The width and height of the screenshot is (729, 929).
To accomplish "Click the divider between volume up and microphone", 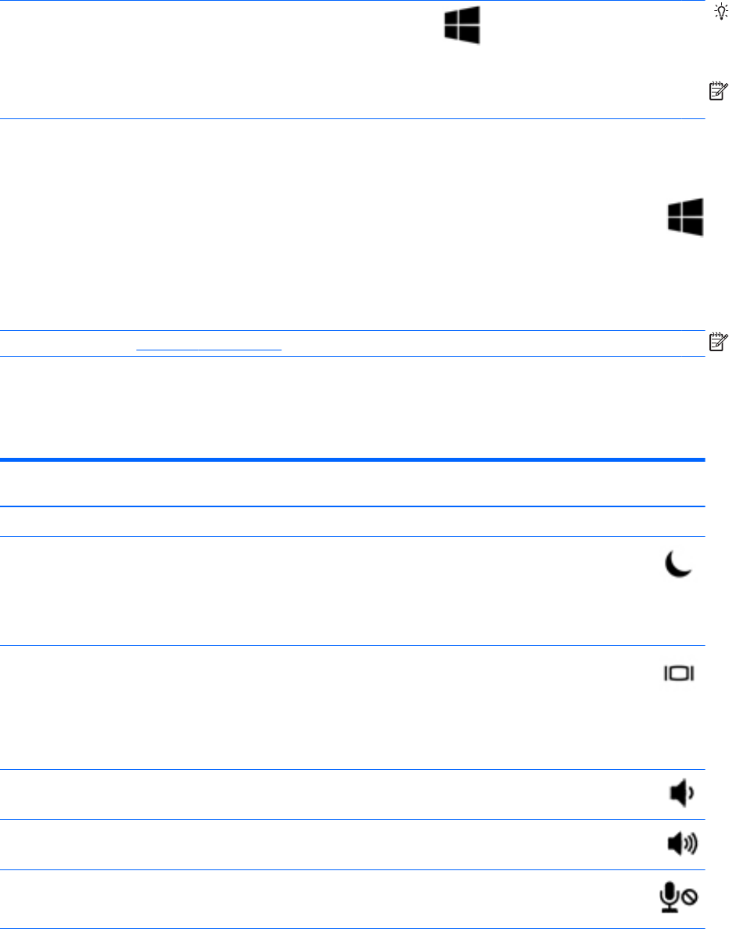I will pos(353,869).
